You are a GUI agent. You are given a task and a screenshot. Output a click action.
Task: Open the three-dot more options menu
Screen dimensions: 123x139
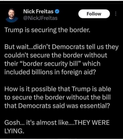(116, 14)
